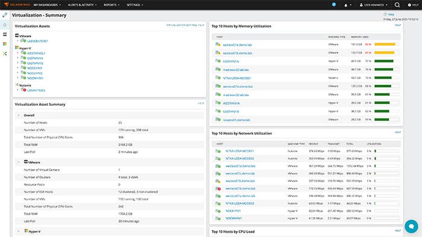Viewport: 422px width, 237px height.
Task: Click the Hyper-V vendor icon in Virtualization Assets tree
Action: click(17, 48)
